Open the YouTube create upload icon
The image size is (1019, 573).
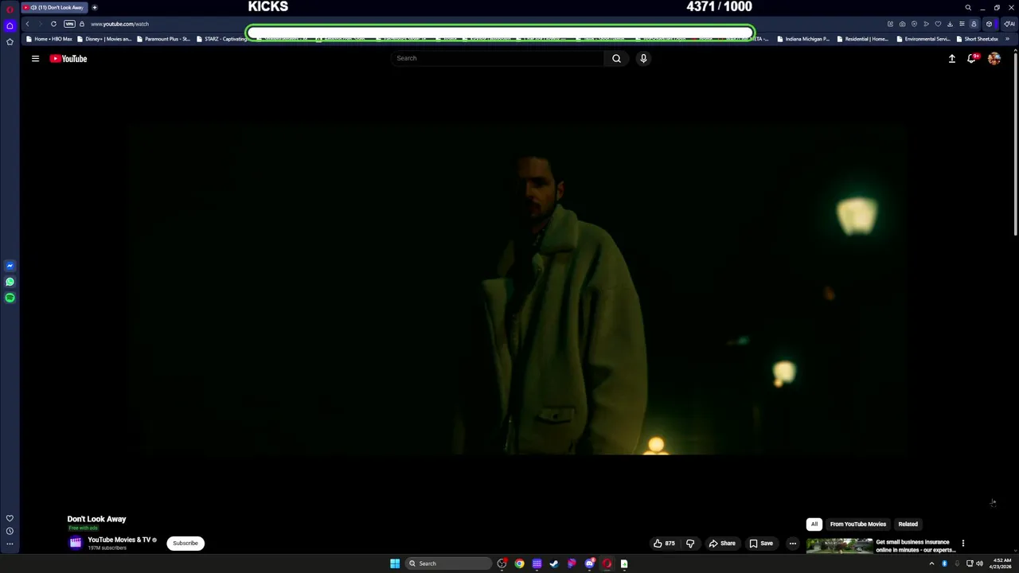point(951,58)
